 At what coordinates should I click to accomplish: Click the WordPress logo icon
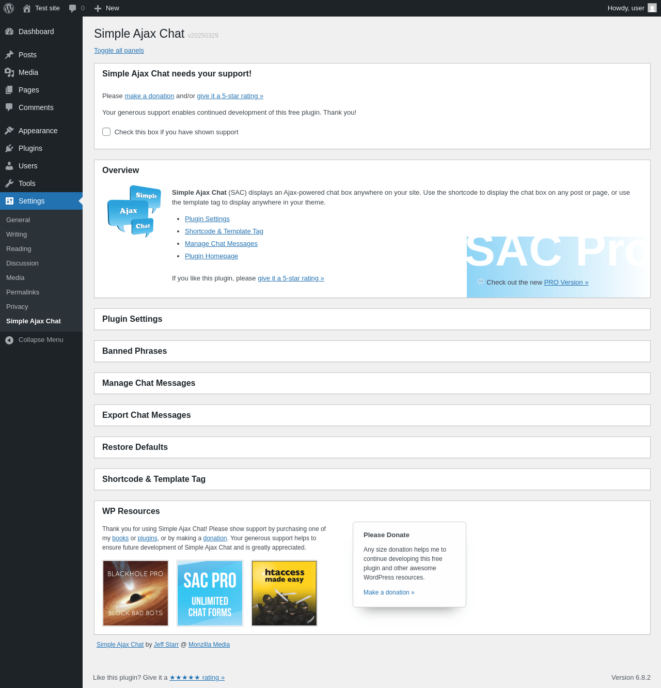coord(9,8)
